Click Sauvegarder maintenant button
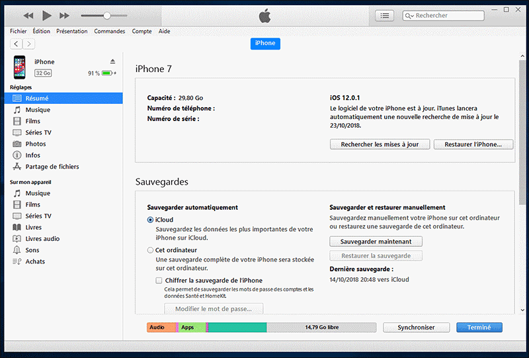Viewport: 529px width, 358px height. [376, 242]
